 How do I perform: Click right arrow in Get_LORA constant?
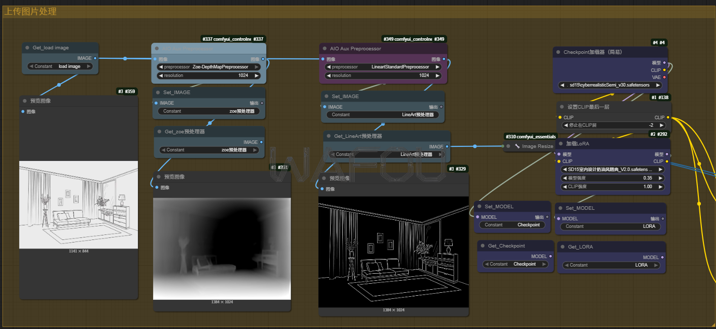657,265
